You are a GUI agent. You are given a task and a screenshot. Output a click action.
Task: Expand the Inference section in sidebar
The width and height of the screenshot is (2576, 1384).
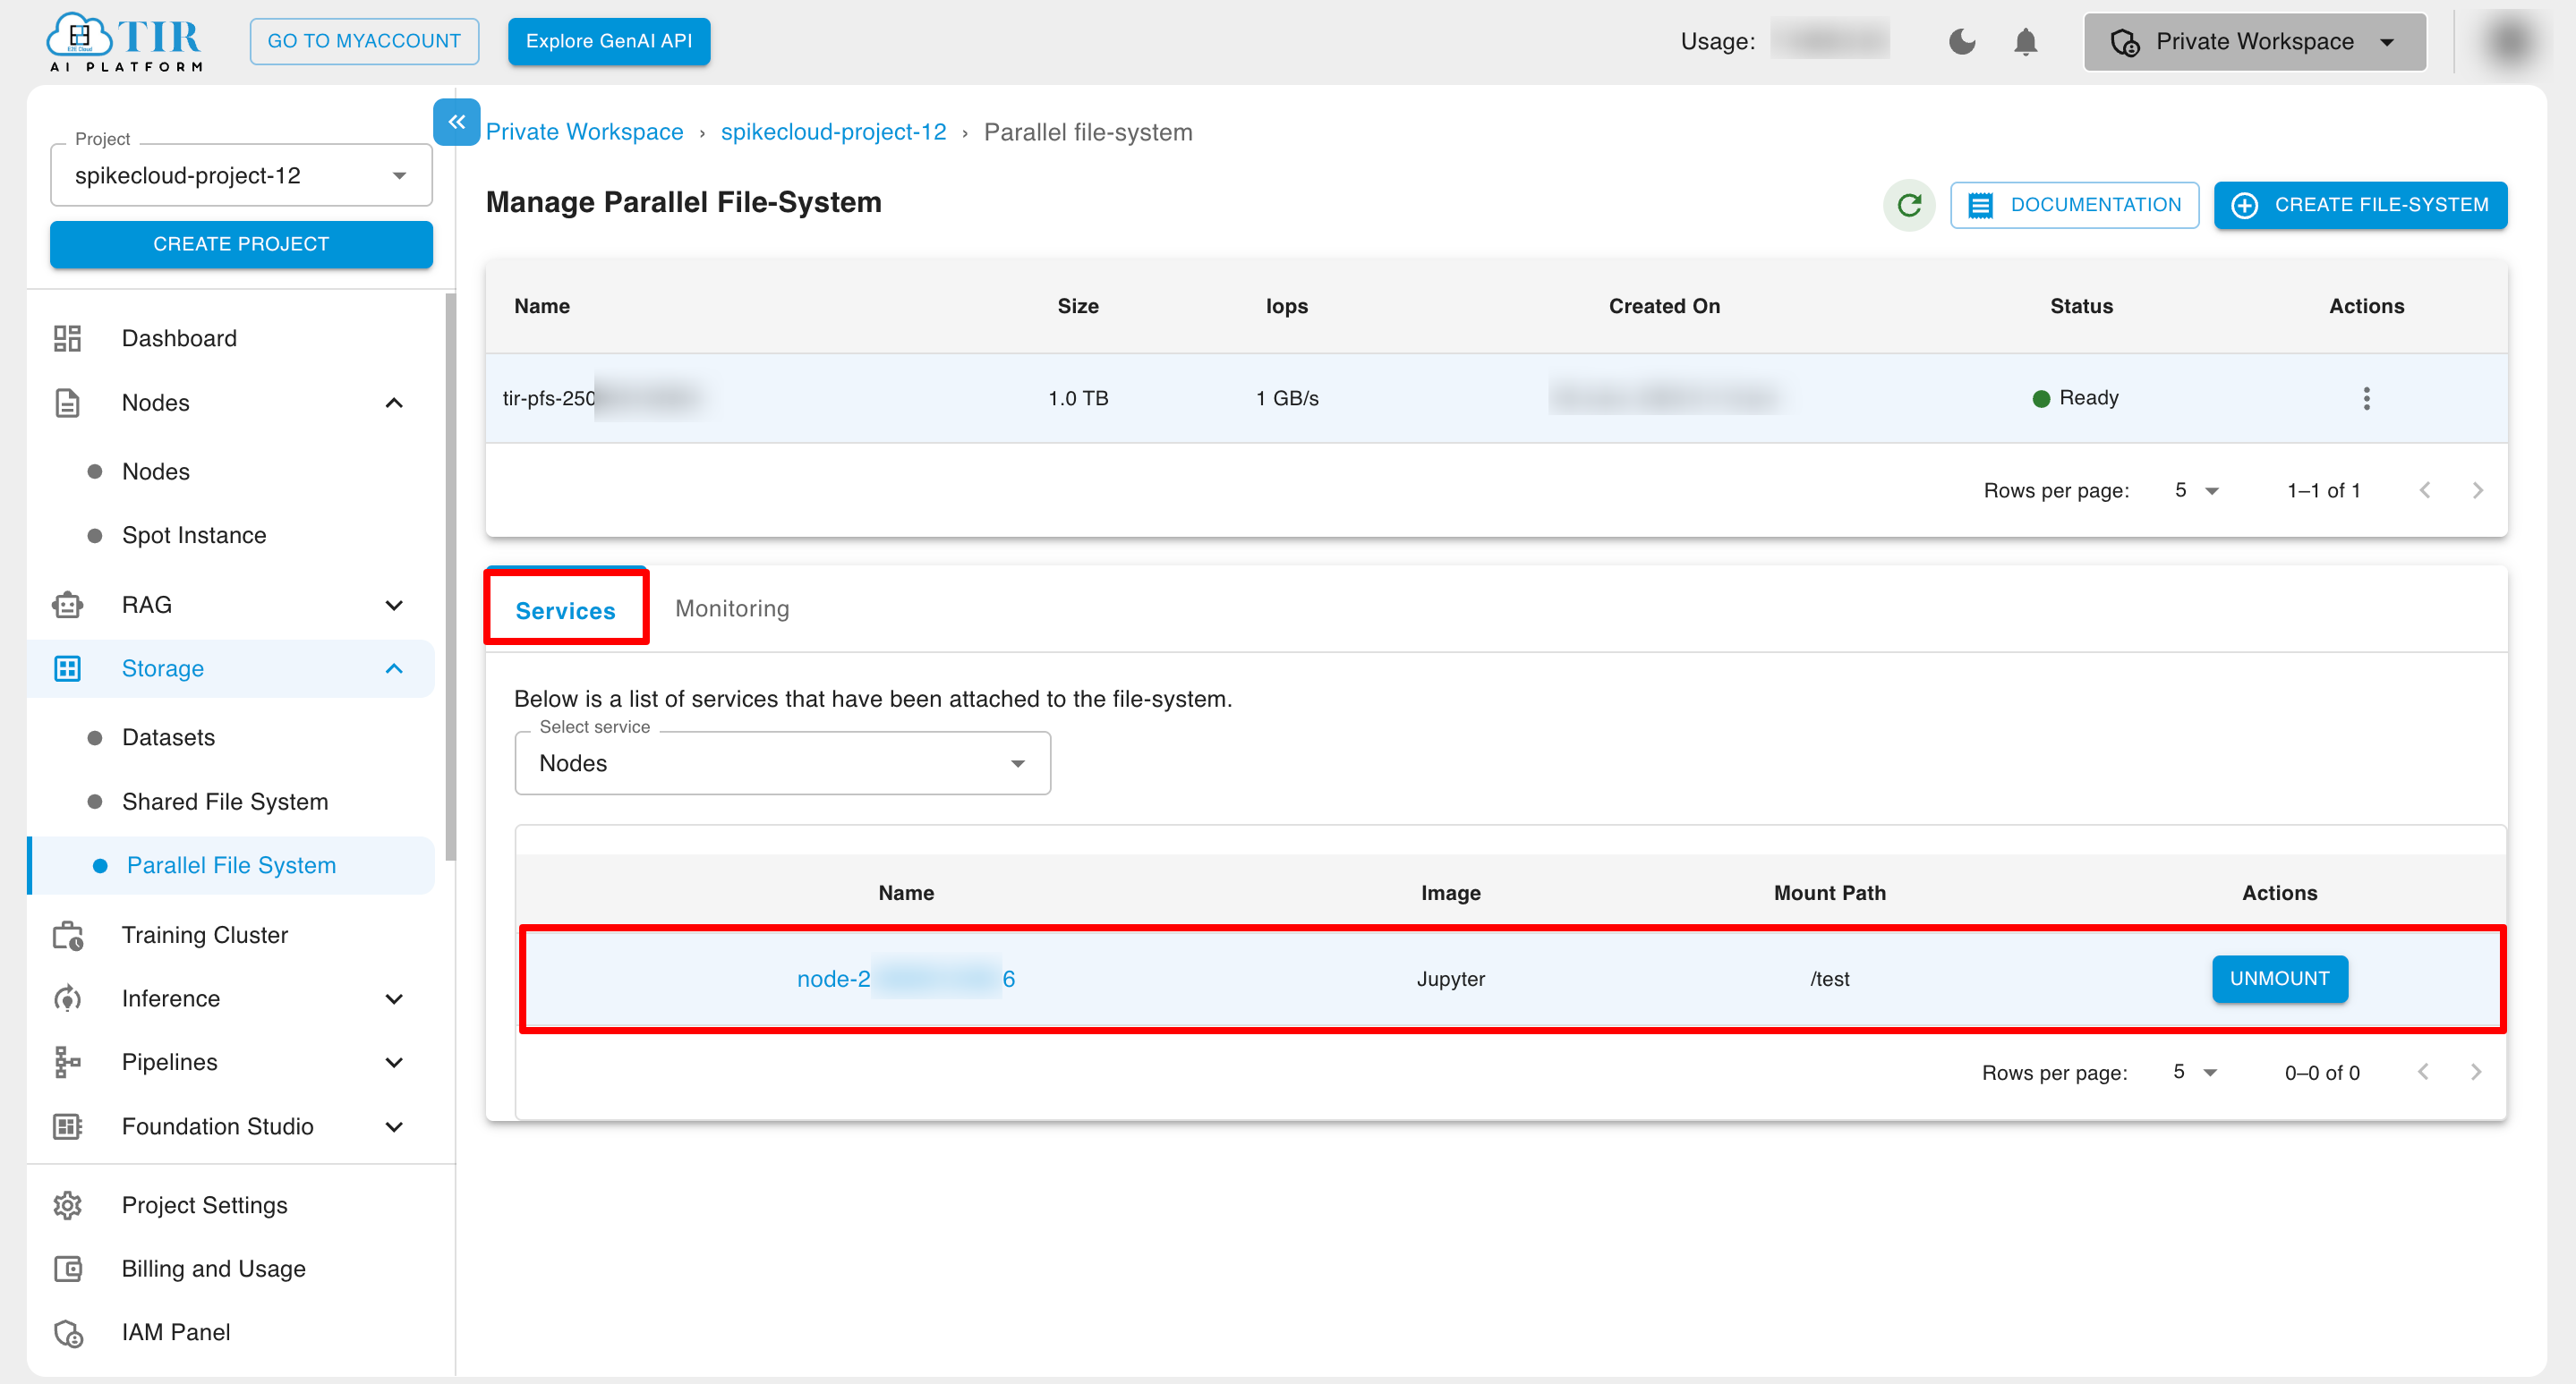click(x=394, y=999)
